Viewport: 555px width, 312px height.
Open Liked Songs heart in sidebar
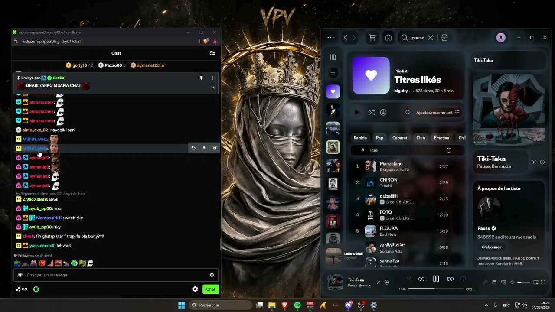[x=333, y=91]
